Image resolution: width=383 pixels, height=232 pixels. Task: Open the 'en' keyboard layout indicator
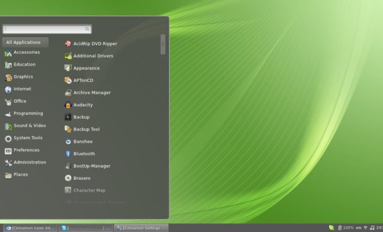(x=359, y=228)
